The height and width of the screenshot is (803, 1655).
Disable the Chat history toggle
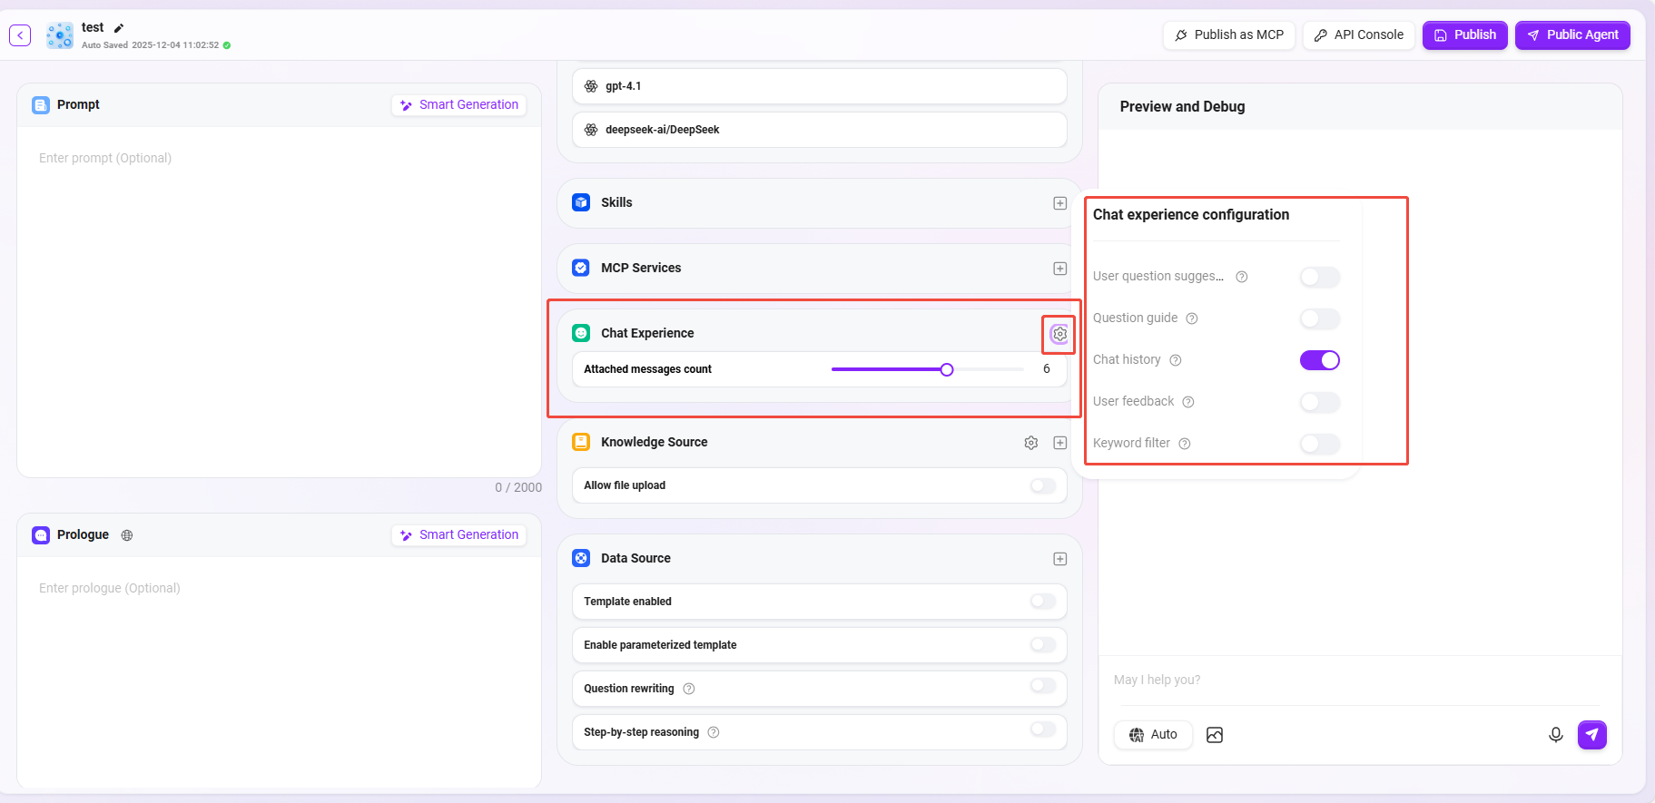click(x=1319, y=360)
